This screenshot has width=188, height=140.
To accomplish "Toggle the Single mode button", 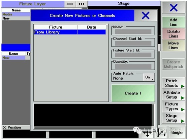I will coord(177,132).
